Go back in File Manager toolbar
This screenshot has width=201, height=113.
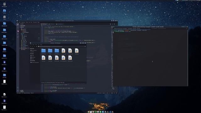pos(31,46)
